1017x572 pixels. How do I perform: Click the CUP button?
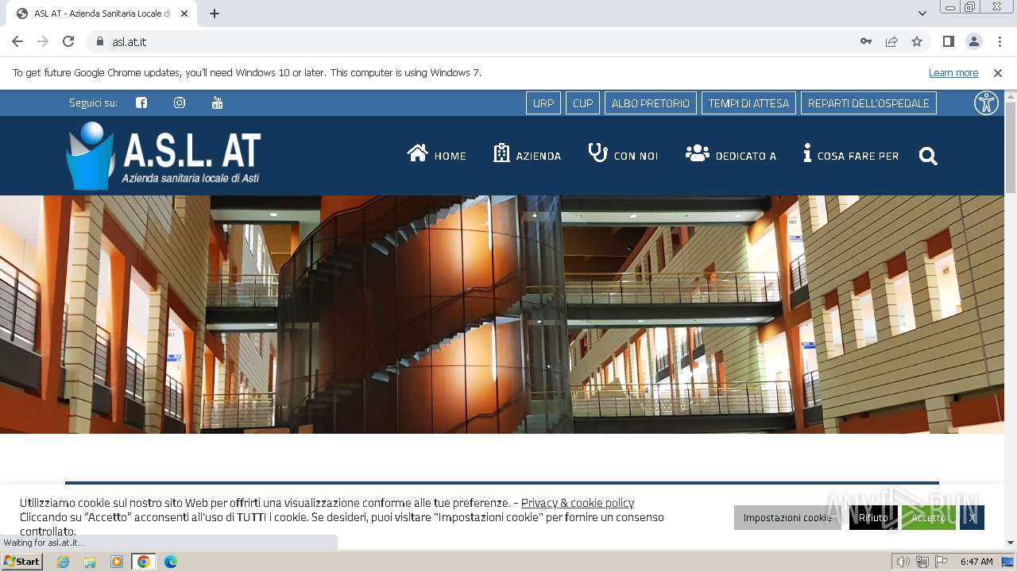click(583, 103)
